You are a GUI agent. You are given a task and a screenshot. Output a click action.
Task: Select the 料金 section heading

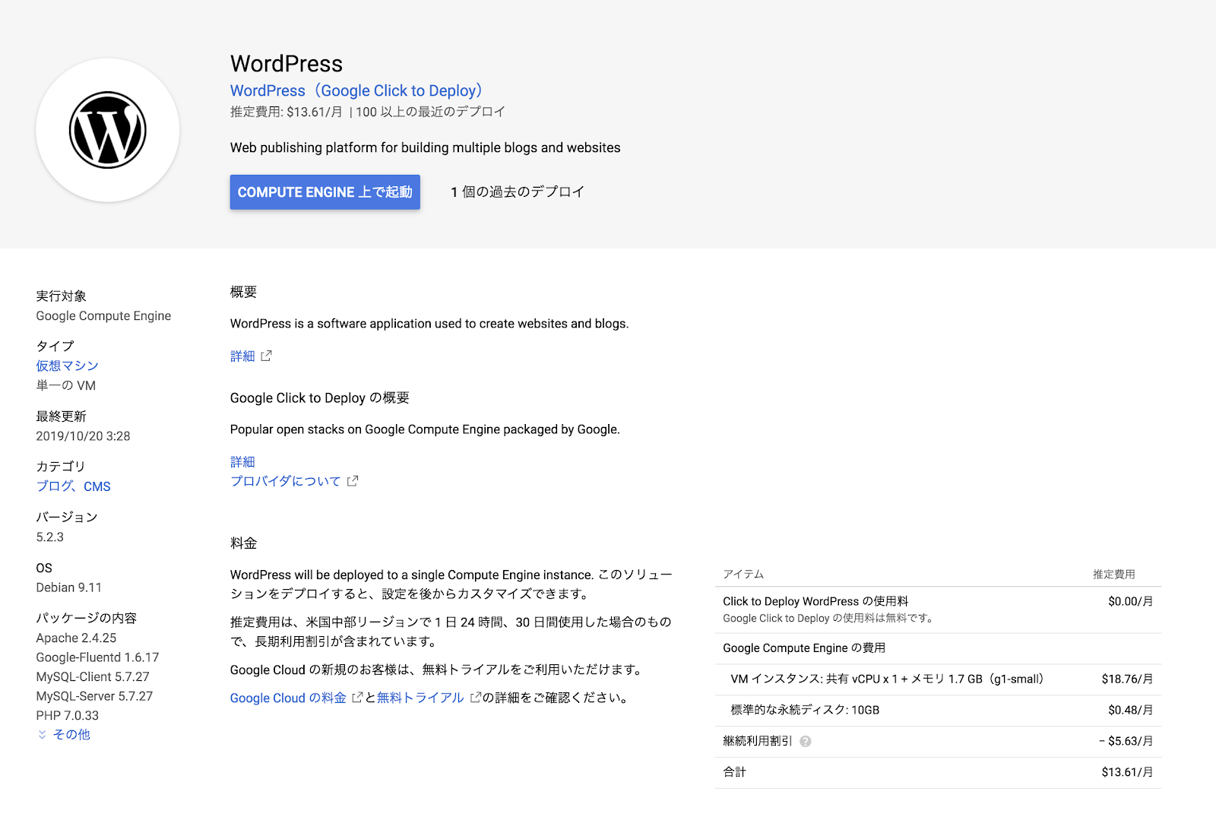pyautogui.click(x=243, y=543)
